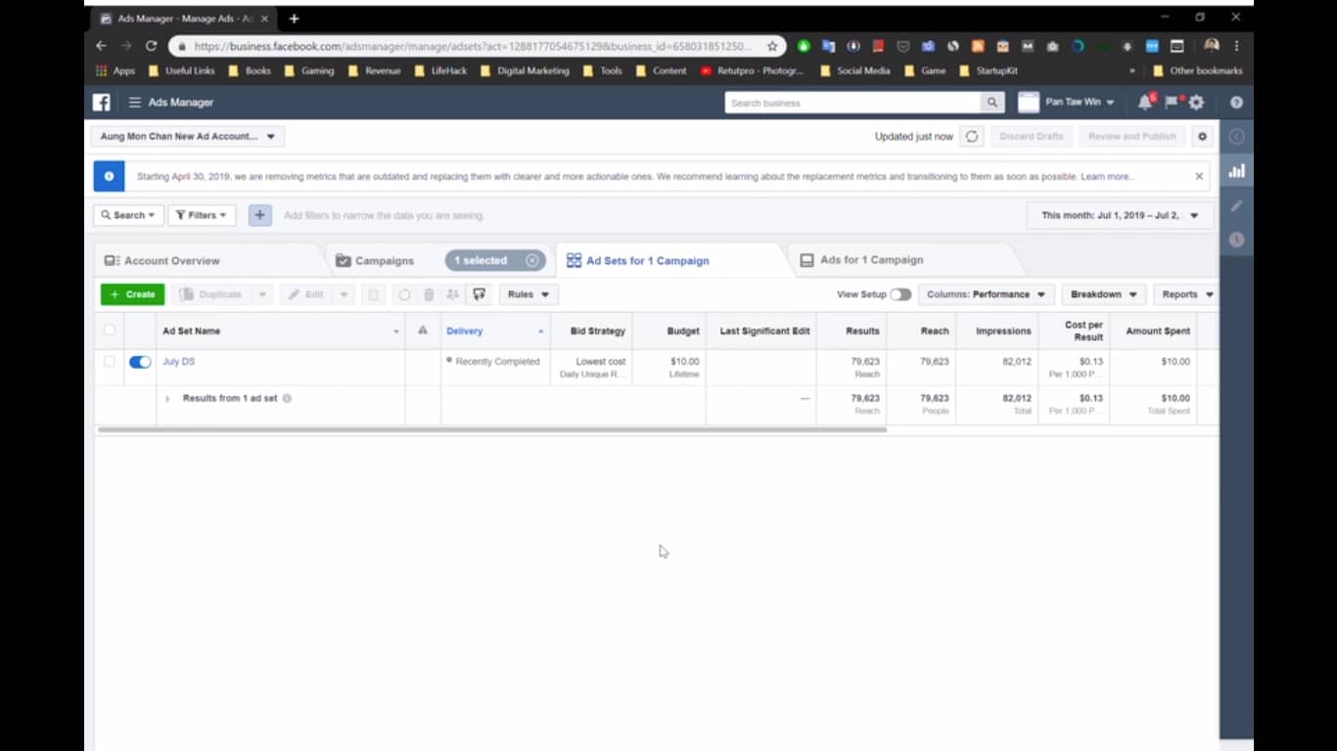Click the info icon beside Results from 1 ad set
Screen dimensions: 1337x751
pos(287,398)
